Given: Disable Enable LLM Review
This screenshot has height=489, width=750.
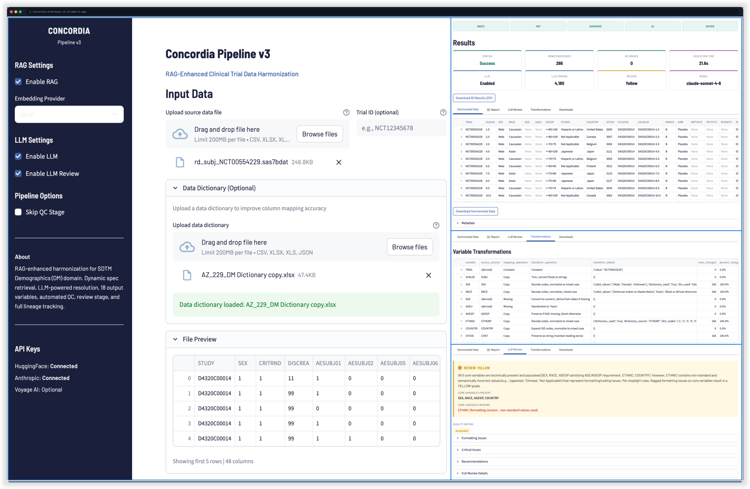Looking at the screenshot, I should [18, 173].
